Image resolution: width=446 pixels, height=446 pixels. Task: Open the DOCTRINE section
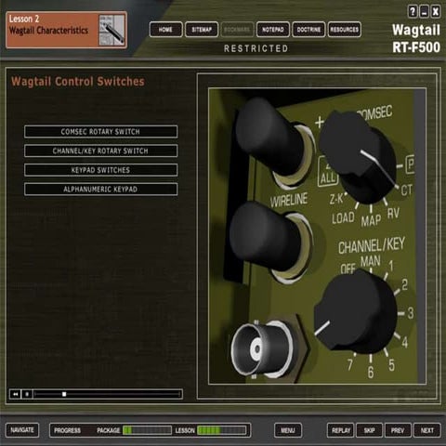pyautogui.click(x=308, y=30)
